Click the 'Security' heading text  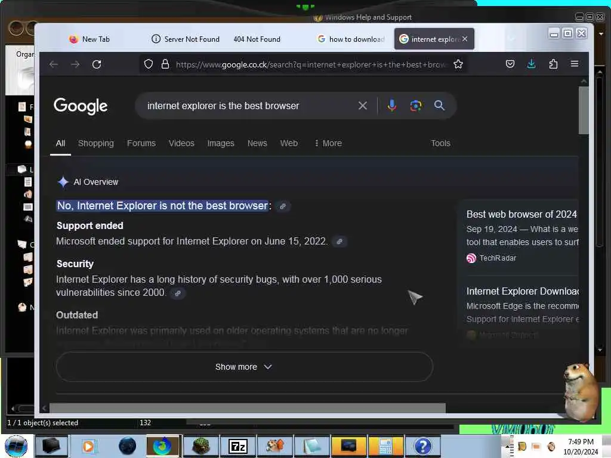click(x=75, y=264)
